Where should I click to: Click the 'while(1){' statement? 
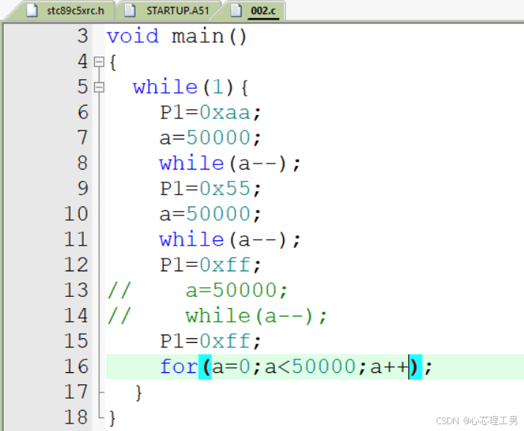coord(190,87)
